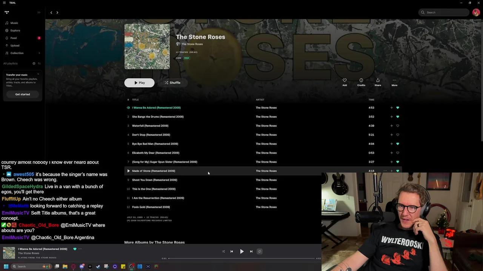Add Elizabeth My Dear to playlist
This screenshot has height=271, width=483.
[x=391, y=153]
